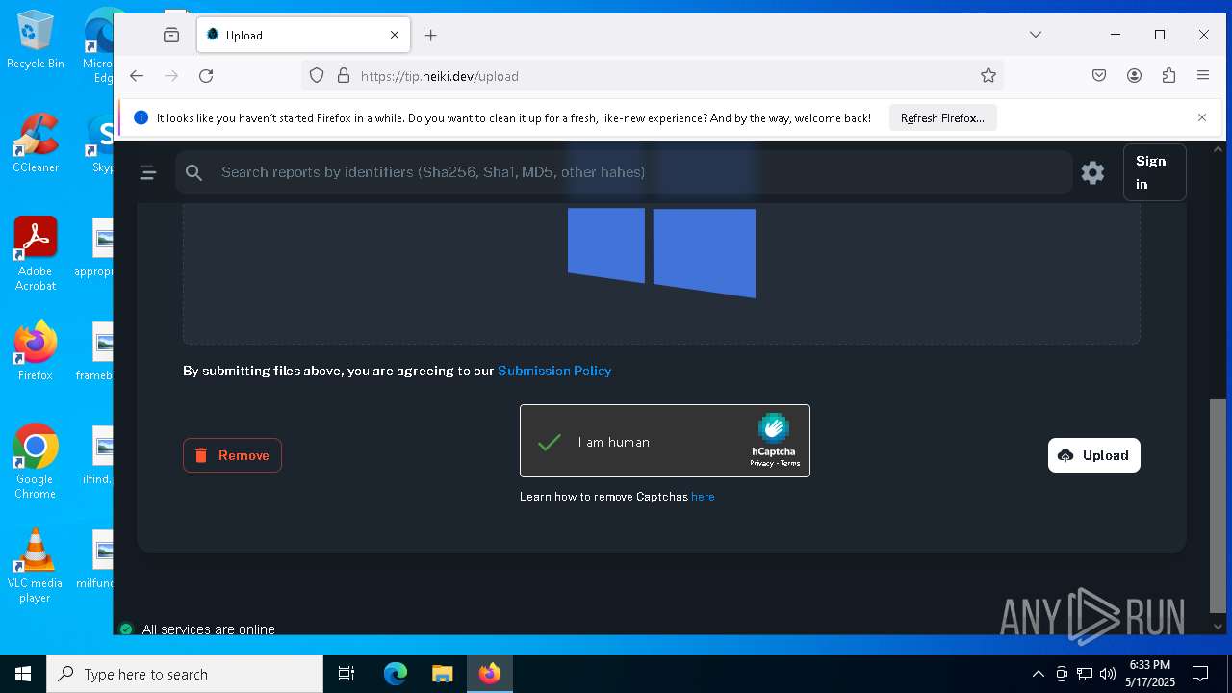Open the Windows Start menu
1232x693 pixels.
[23, 674]
